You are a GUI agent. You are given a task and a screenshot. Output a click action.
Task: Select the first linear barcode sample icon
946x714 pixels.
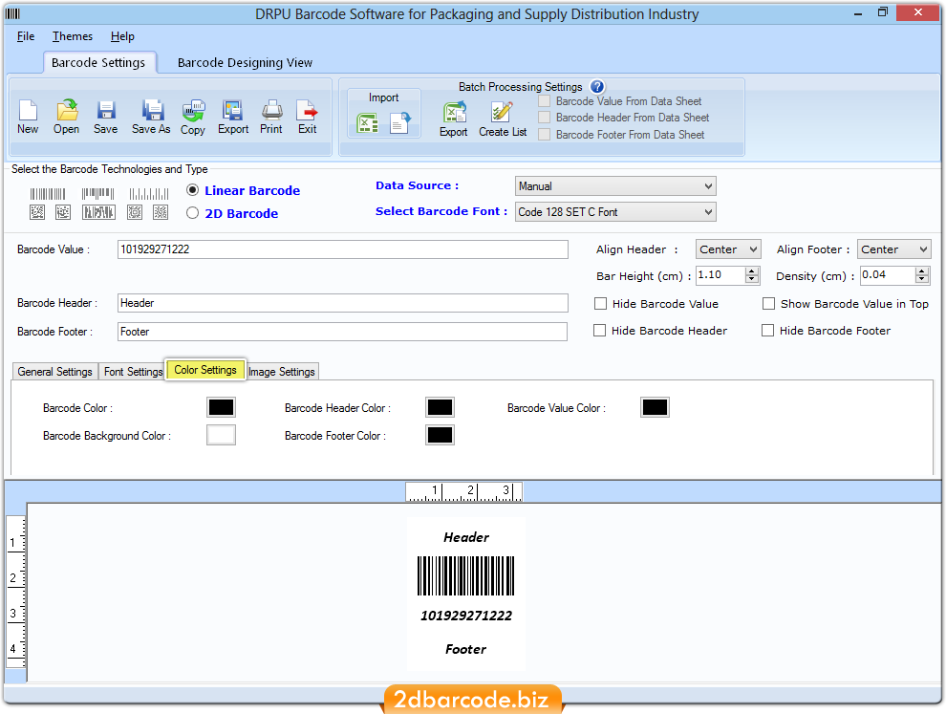coord(48,194)
